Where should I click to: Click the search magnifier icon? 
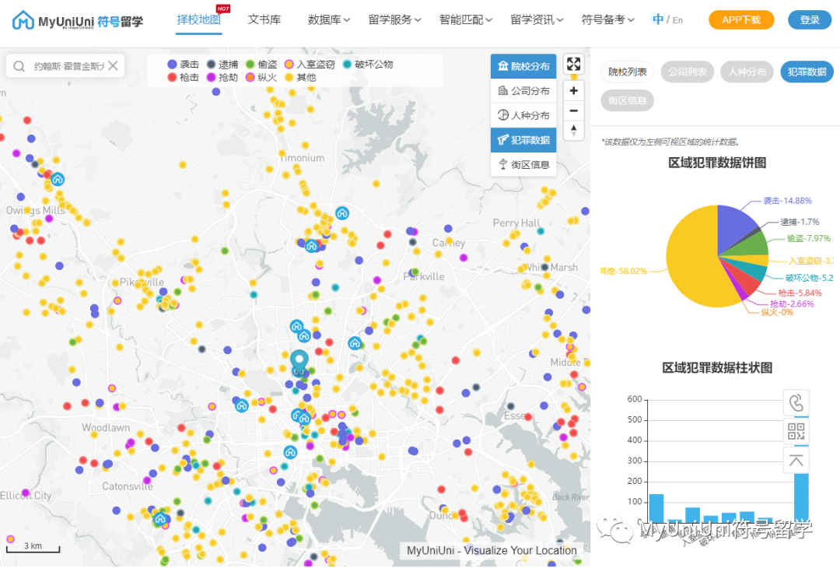(x=19, y=66)
